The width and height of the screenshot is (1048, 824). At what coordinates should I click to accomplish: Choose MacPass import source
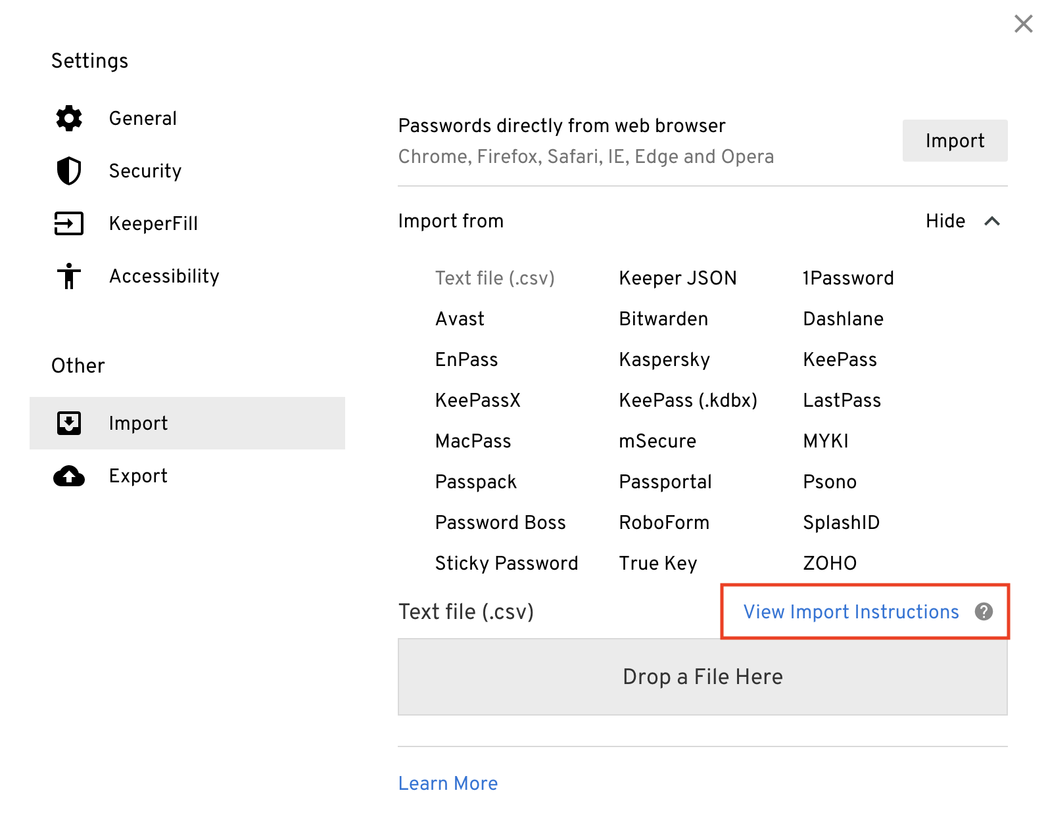(473, 441)
